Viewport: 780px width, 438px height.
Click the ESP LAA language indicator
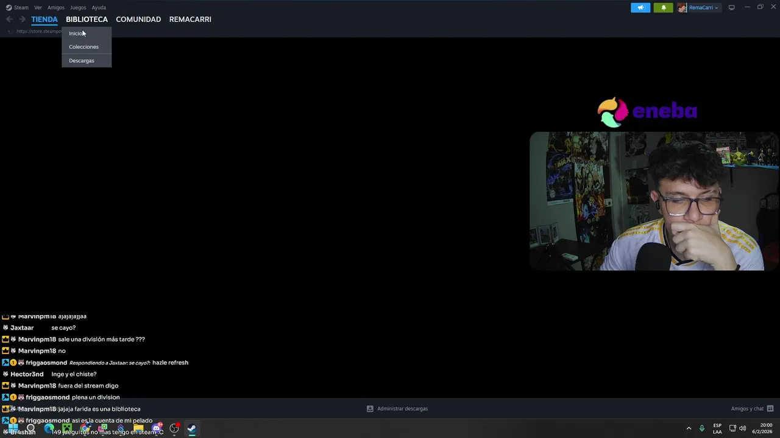717,428
